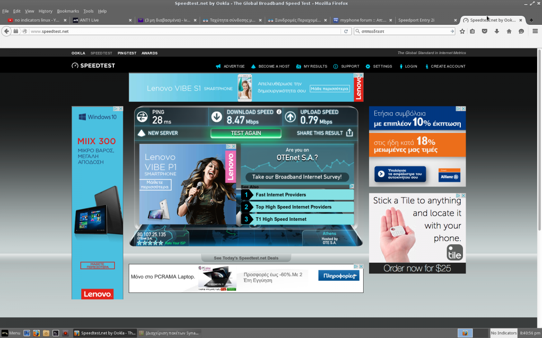Open the downloads arrow icon
This screenshot has height=338, width=542.
(497, 31)
